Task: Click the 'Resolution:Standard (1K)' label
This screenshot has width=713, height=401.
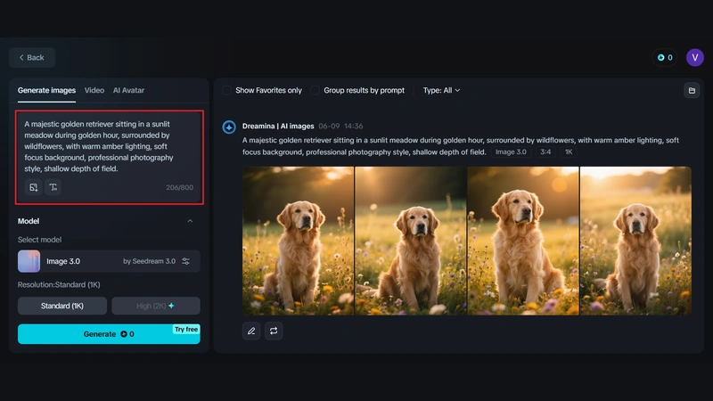Action: pos(59,284)
